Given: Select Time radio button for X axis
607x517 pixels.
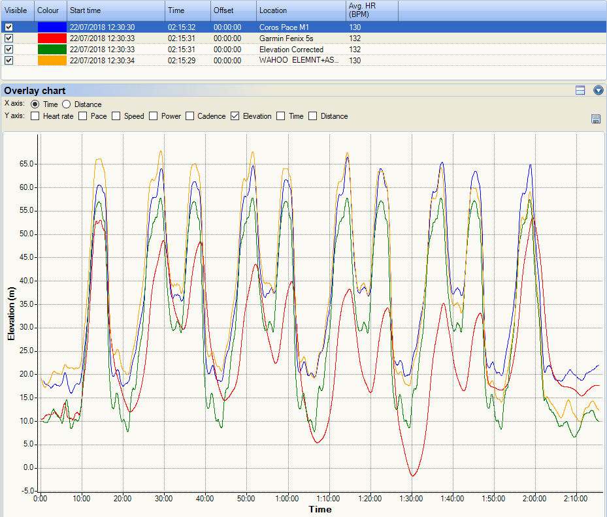Looking at the screenshot, I should pos(35,104).
